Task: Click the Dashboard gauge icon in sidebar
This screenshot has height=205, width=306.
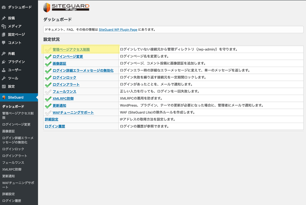Action: 4,7
